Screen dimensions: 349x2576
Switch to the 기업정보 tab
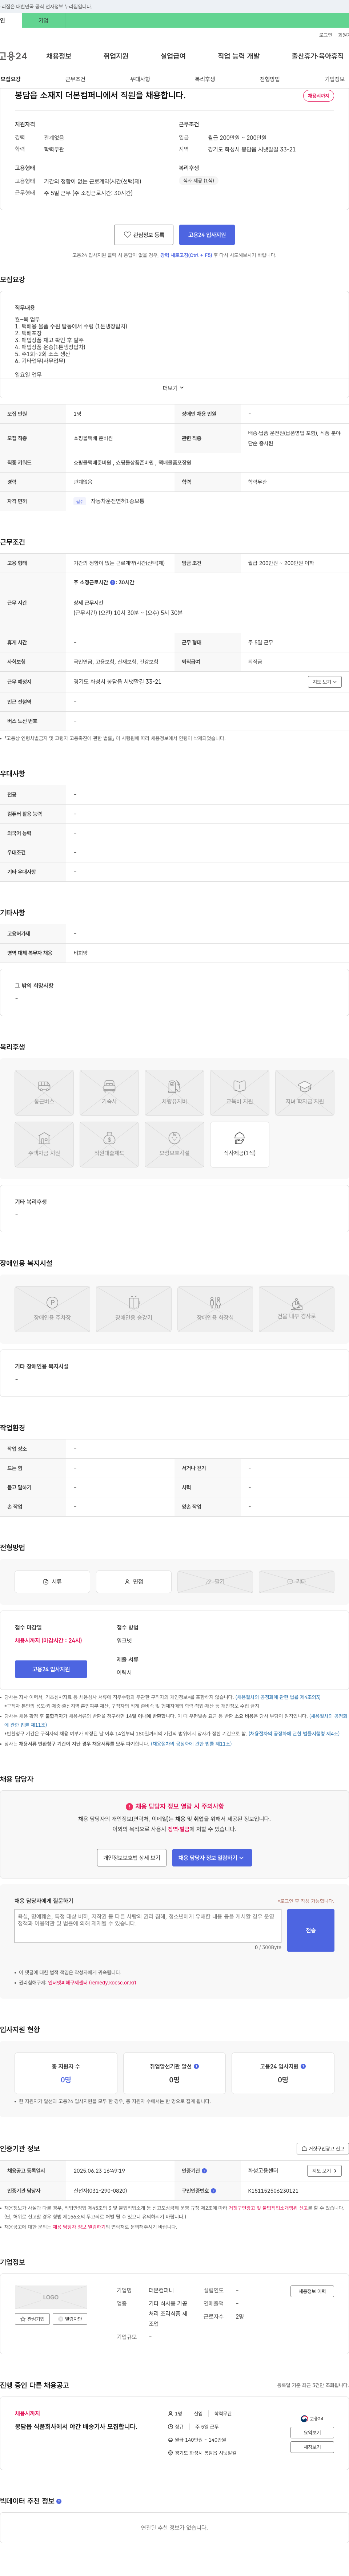[334, 79]
